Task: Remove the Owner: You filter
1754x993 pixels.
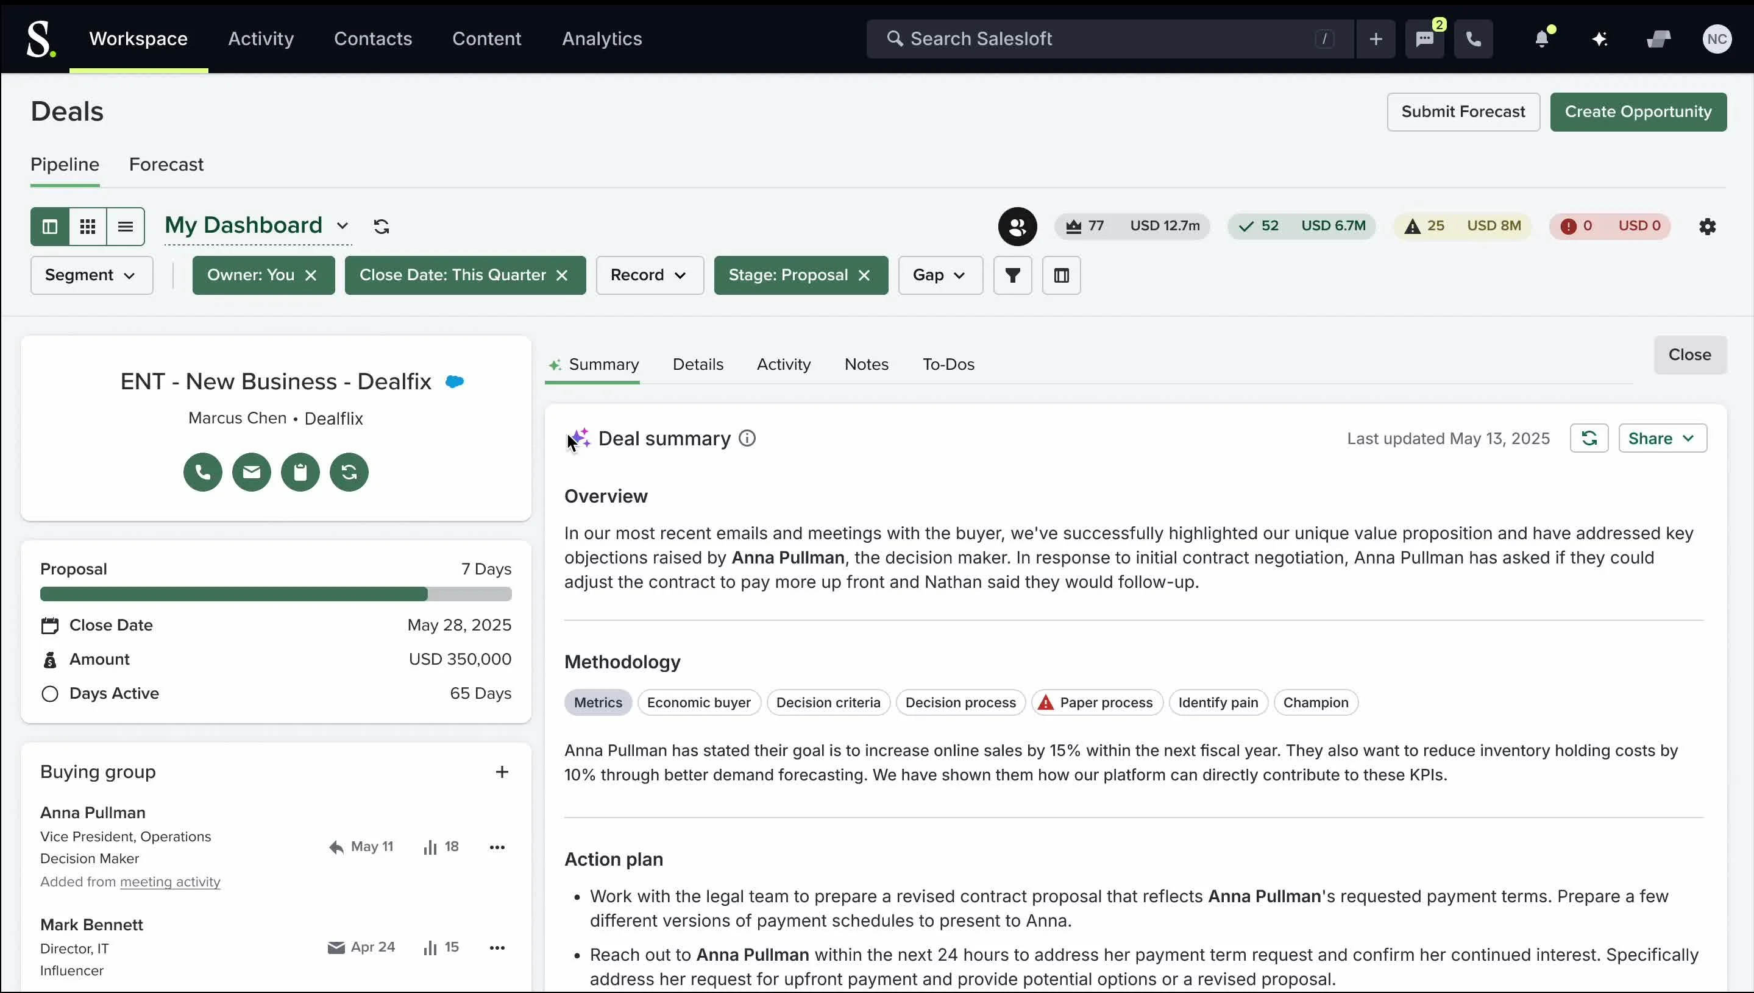Action: (x=311, y=275)
